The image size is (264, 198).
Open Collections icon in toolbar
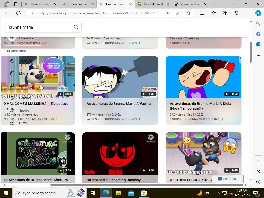(225, 13)
